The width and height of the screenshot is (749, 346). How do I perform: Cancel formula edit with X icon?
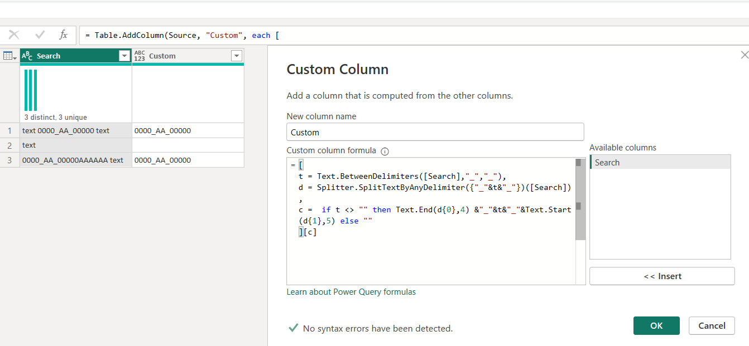14,35
